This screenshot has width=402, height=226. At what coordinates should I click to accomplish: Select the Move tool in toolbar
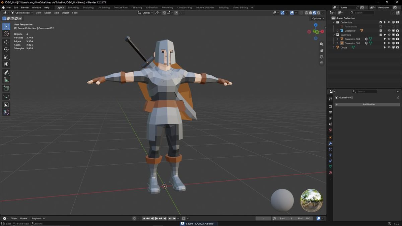[6, 42]
